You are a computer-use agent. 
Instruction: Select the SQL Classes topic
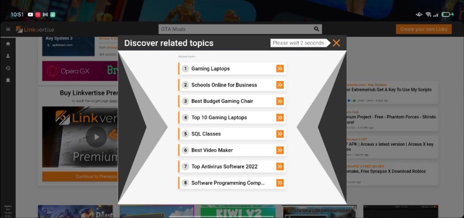pos(232,134)
